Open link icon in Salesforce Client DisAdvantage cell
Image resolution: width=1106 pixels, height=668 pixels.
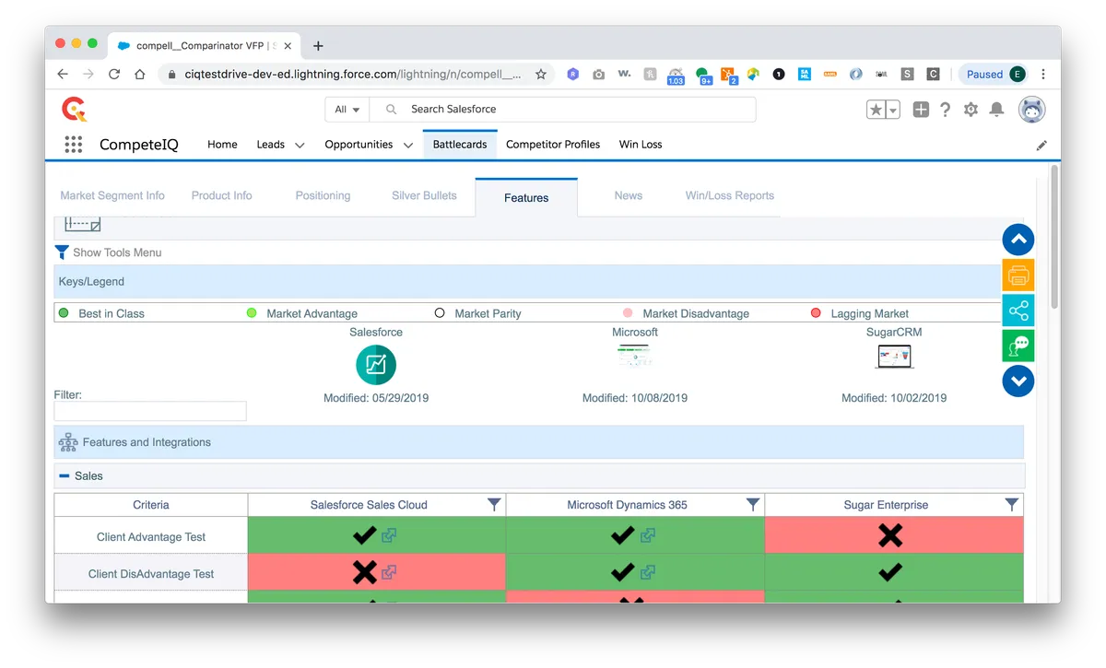click(x=389, y=572)
